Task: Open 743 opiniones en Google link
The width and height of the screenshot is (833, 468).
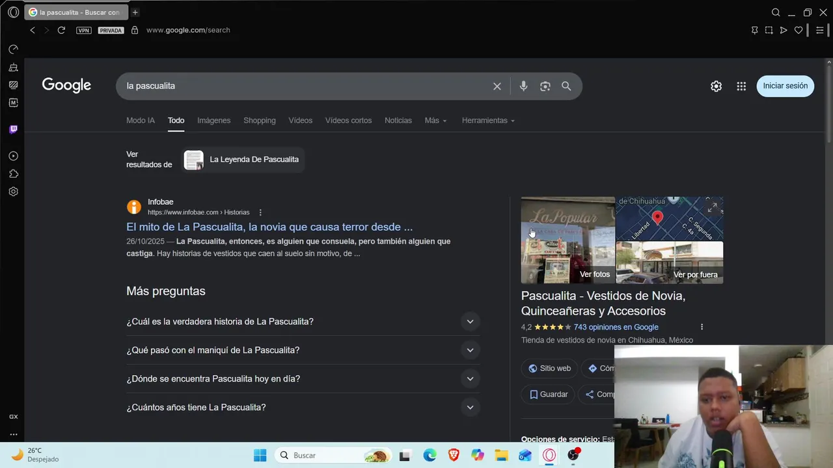Action: pyautogui.click(x=616, y=327)
